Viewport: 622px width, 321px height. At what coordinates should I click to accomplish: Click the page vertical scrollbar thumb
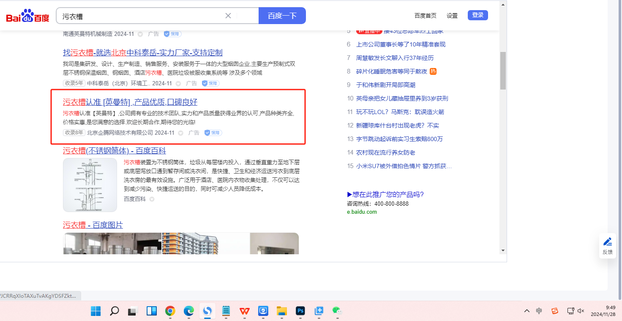503,71
